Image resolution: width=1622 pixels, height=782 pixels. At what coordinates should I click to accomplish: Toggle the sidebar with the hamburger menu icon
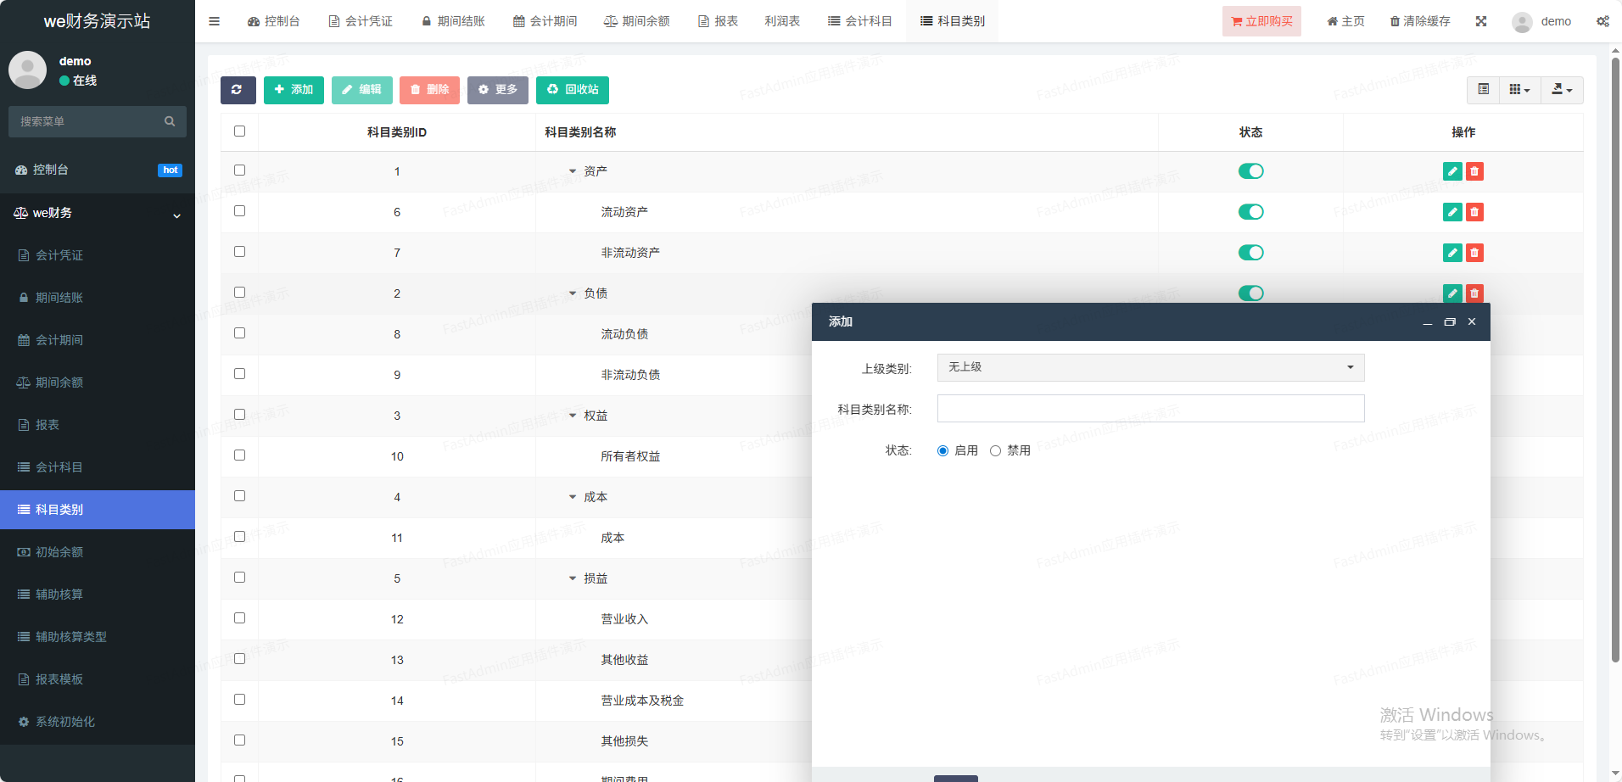point(214,21)
